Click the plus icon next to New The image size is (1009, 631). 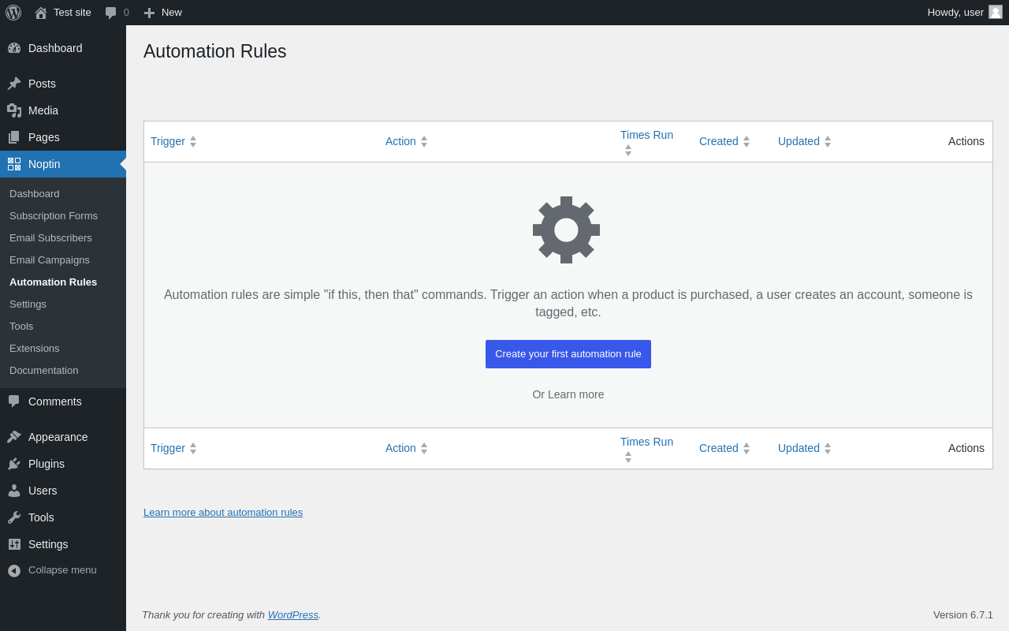[x=149, y=13]
